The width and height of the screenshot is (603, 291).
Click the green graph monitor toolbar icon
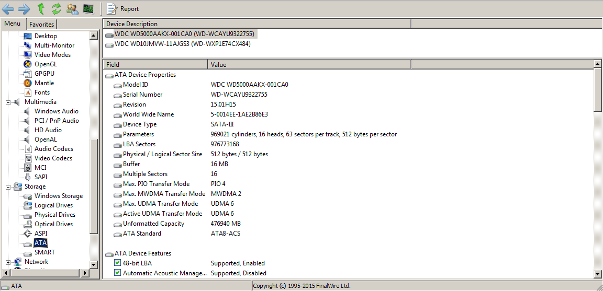(88, 8)
